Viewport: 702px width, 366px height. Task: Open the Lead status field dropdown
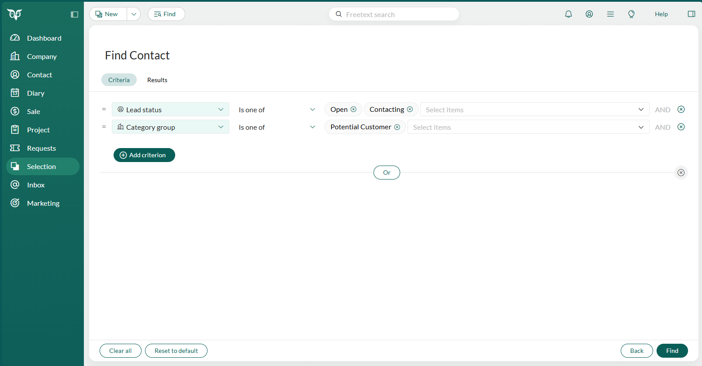(170, 109)
